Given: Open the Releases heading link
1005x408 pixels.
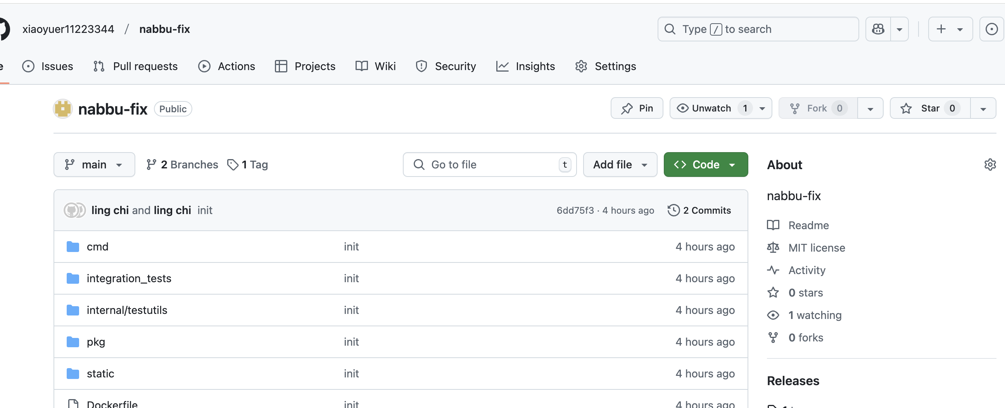Looking at the screenshot, I should (x=793, y=381).
